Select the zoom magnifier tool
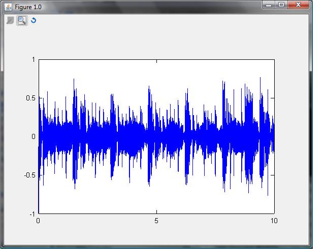Viewport: 325px width, 249px height. click(x=22, y=20)
